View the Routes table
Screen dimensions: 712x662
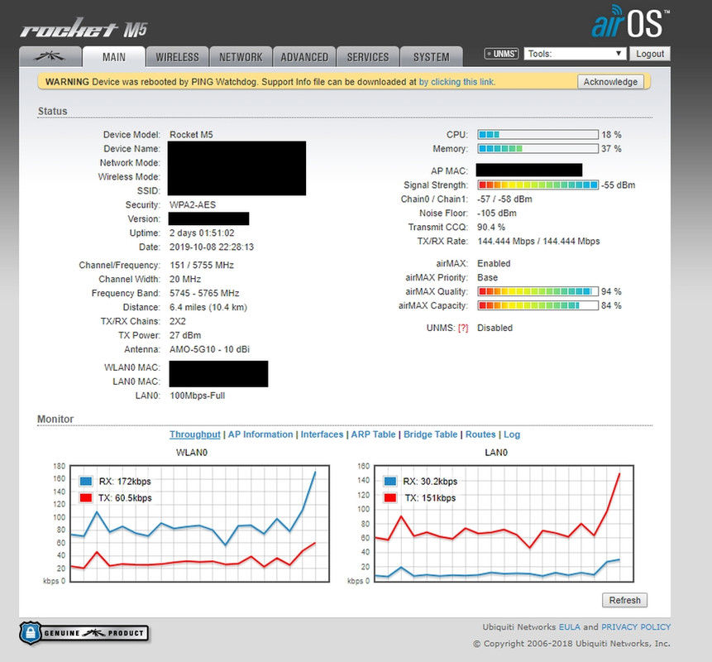click(x=480, y=434)
